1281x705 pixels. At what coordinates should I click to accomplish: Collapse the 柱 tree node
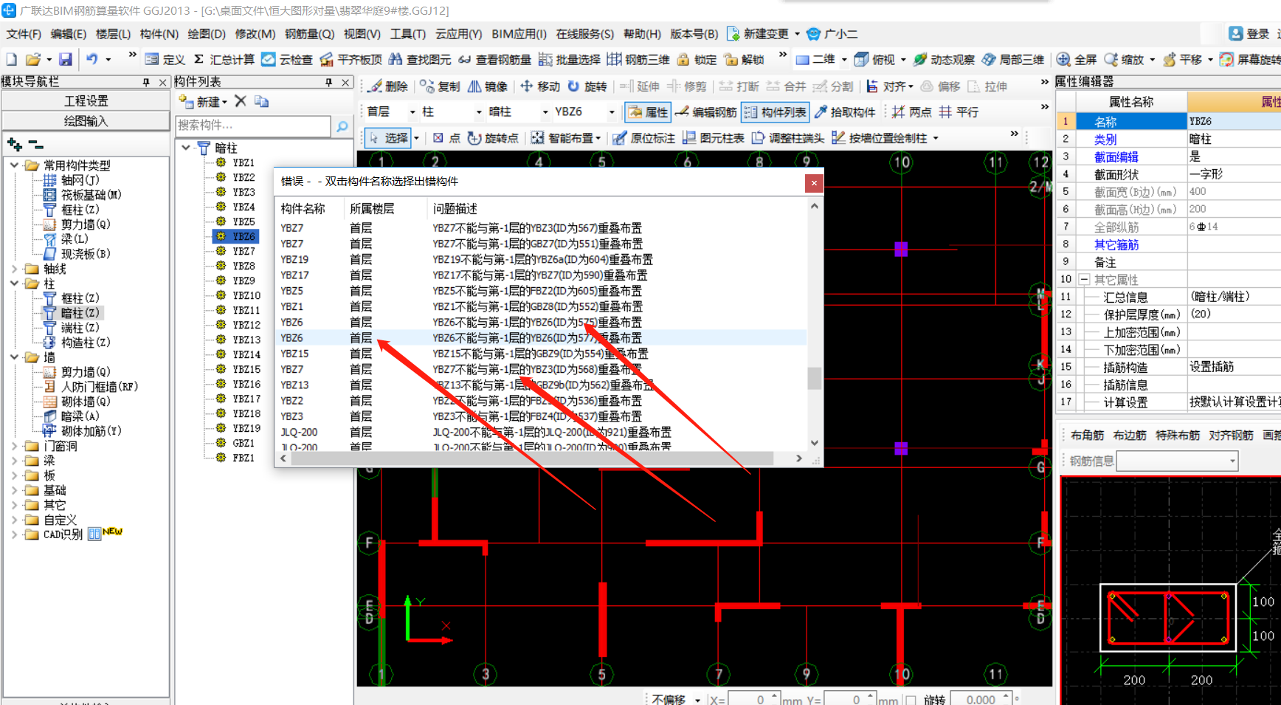point(14,283)
